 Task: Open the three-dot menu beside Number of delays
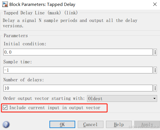155,88
